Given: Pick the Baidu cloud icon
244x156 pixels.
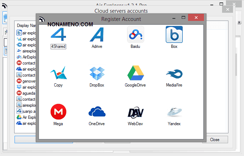Looking at the screenshot, I should click(136, 34).
